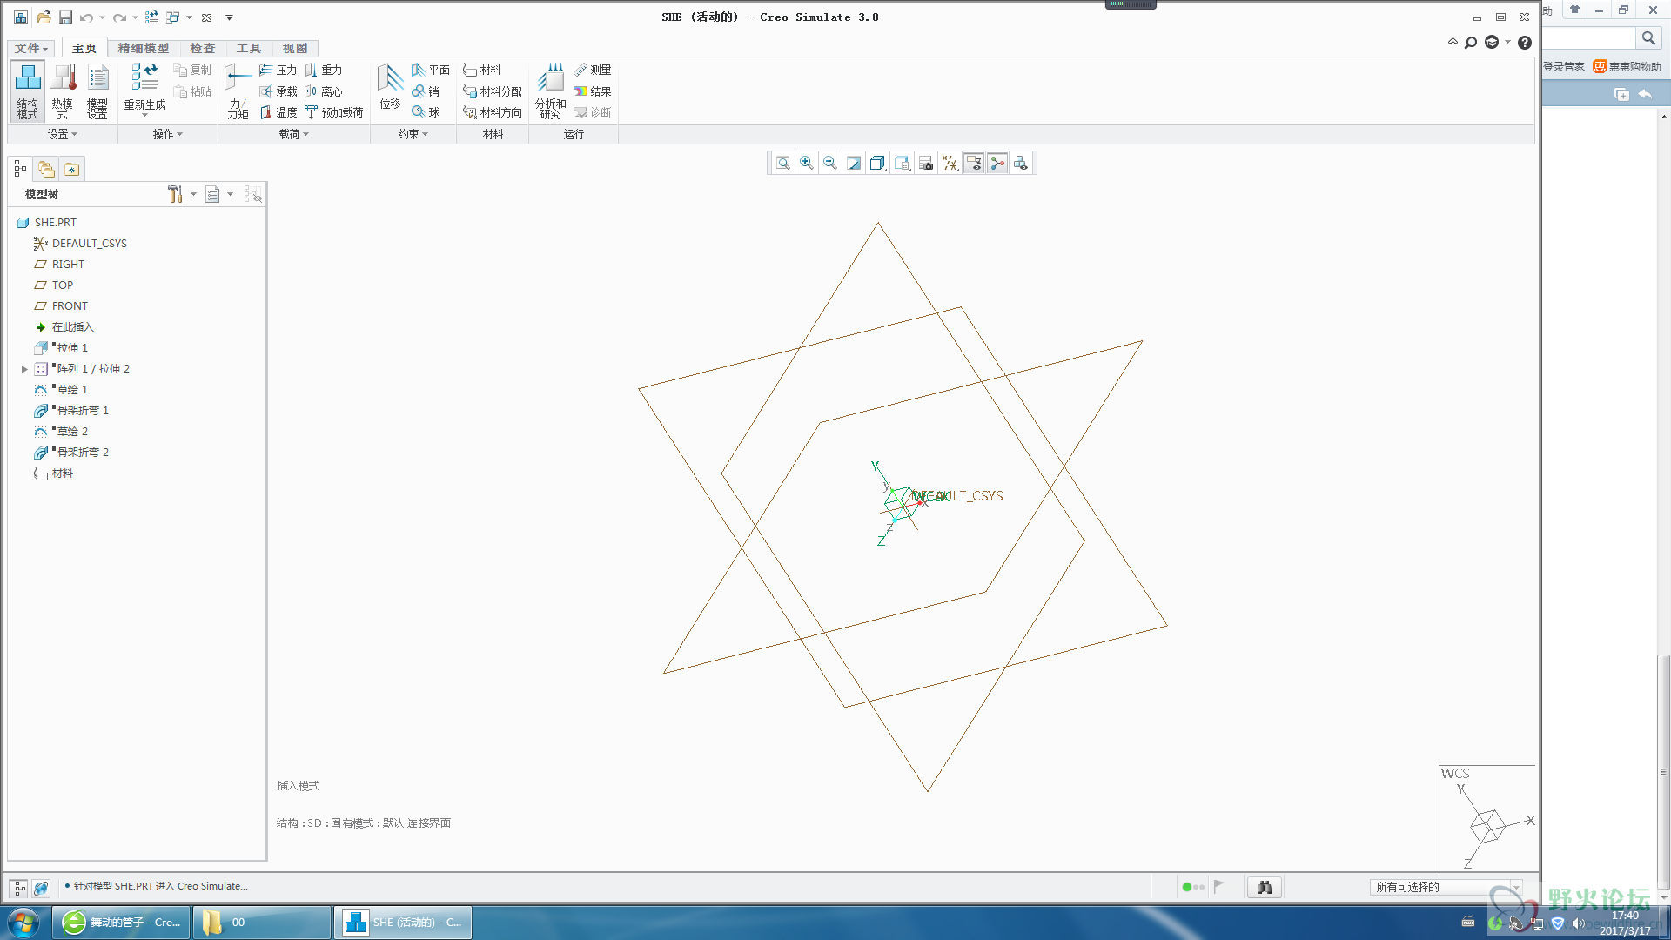Open 材料分配 (Material Assignment)
Viewport: 1671px width, 940px height.
click(493, 91)
